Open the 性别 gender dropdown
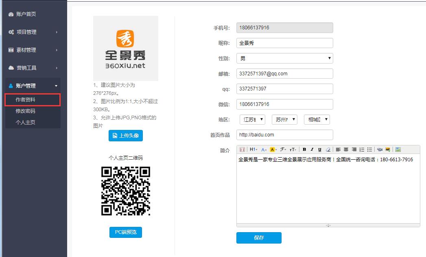This screenshot has height=257, width=426. [284, 58]
